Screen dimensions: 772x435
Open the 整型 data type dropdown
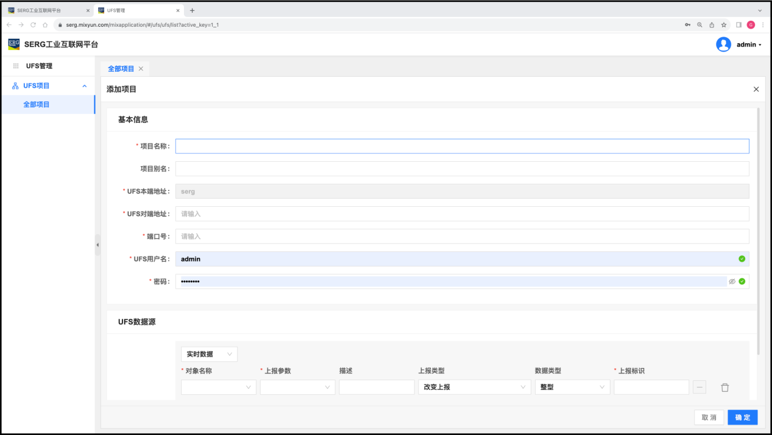click(572, 388)
